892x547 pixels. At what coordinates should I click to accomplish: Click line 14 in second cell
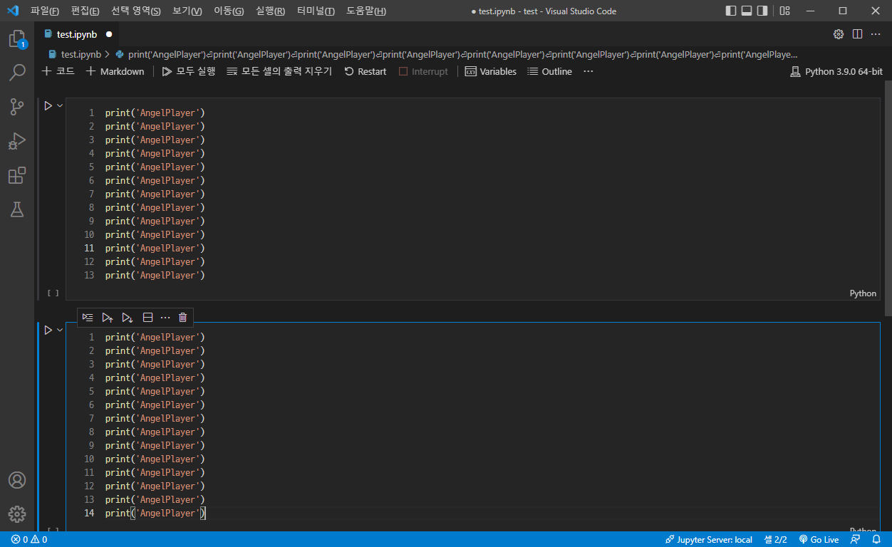pos(155,513)
